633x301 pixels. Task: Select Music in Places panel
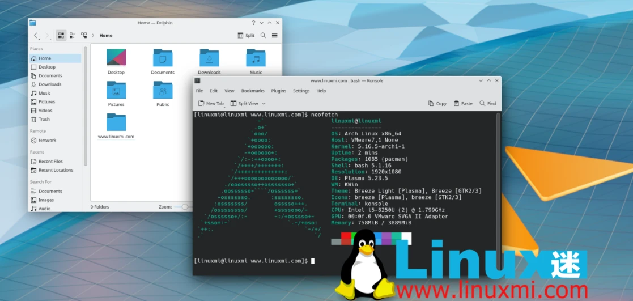[56, 93]
